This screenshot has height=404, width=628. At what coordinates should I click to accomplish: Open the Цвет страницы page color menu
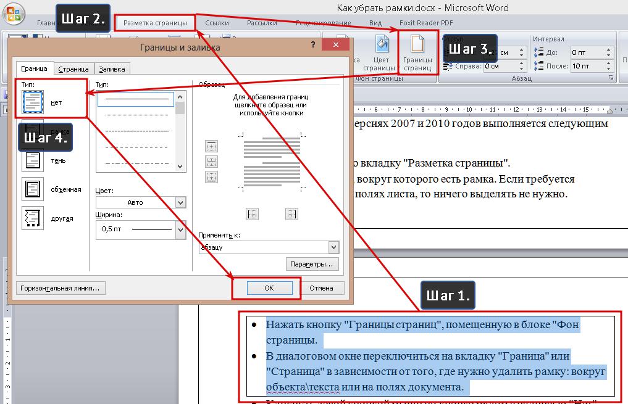click(381, 53)
